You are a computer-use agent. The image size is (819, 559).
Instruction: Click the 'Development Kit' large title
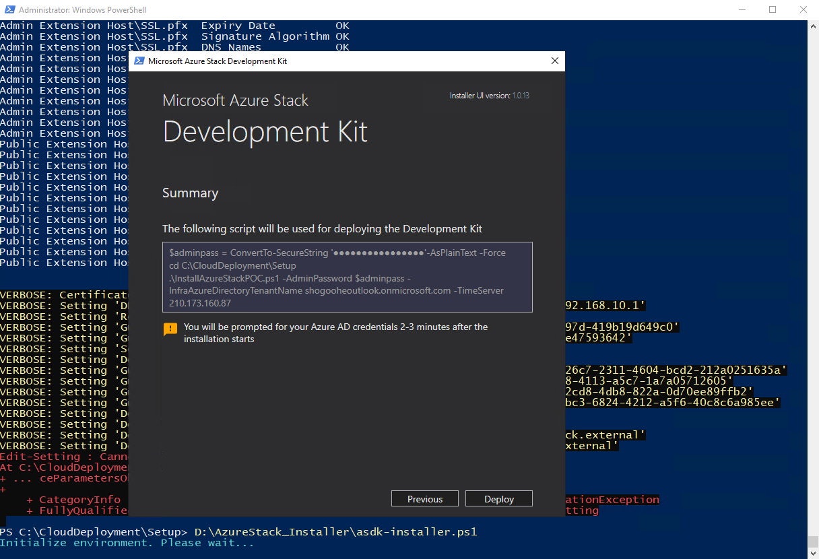(265, 131)
